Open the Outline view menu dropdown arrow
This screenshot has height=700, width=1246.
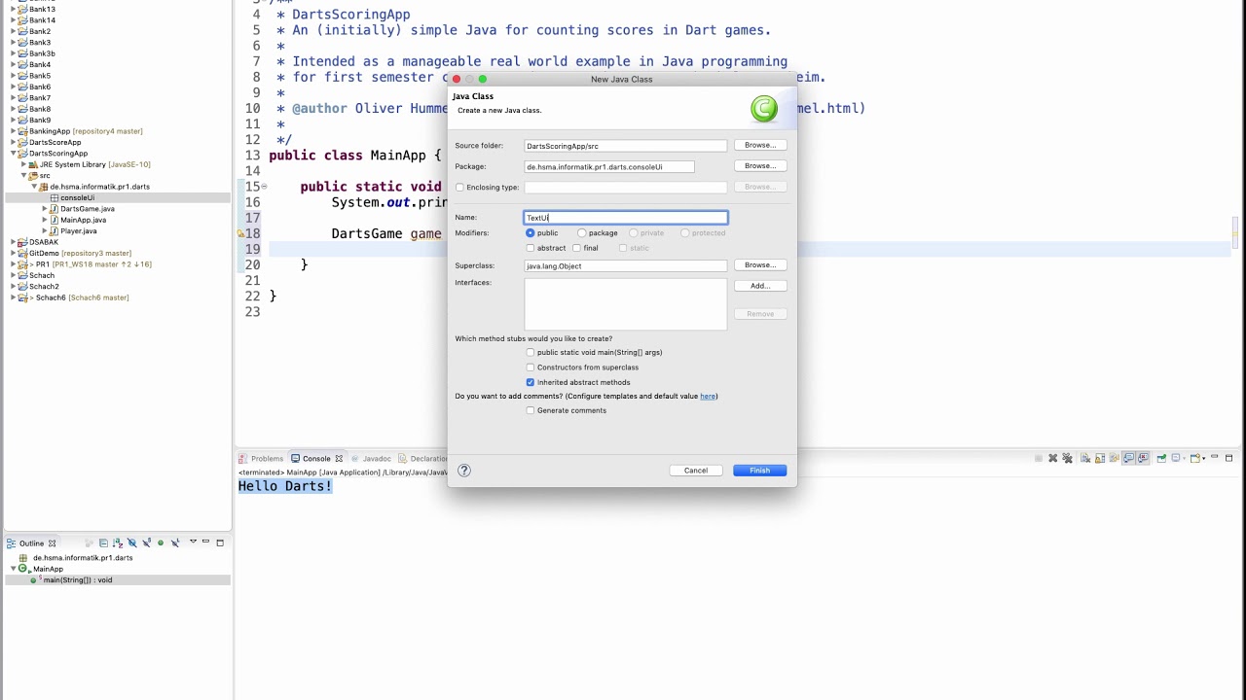[x=193, y=542]
